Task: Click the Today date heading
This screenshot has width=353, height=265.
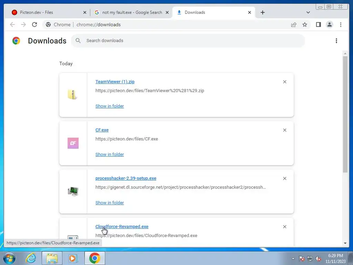Action: point(66,63)
